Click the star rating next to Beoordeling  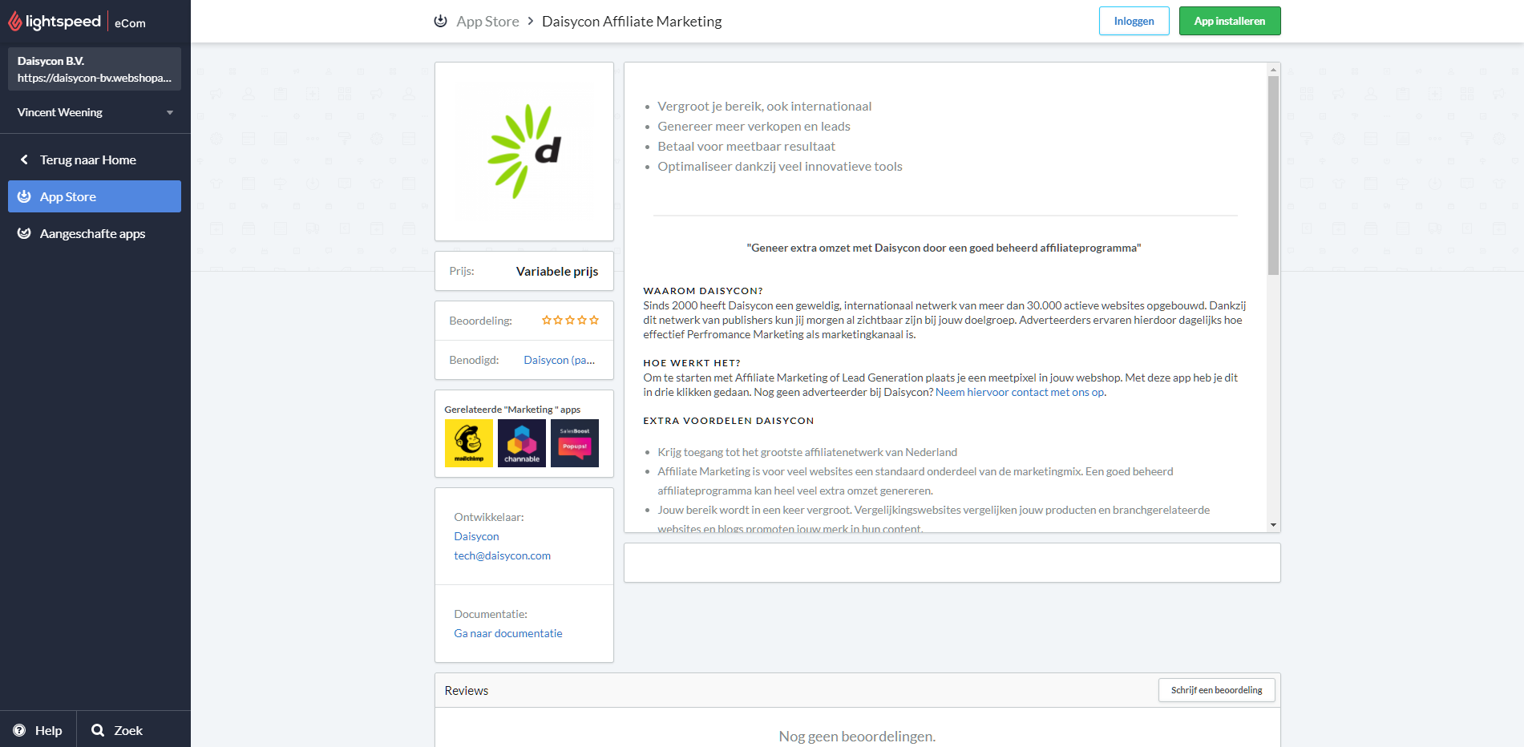(x=570, y=320)
